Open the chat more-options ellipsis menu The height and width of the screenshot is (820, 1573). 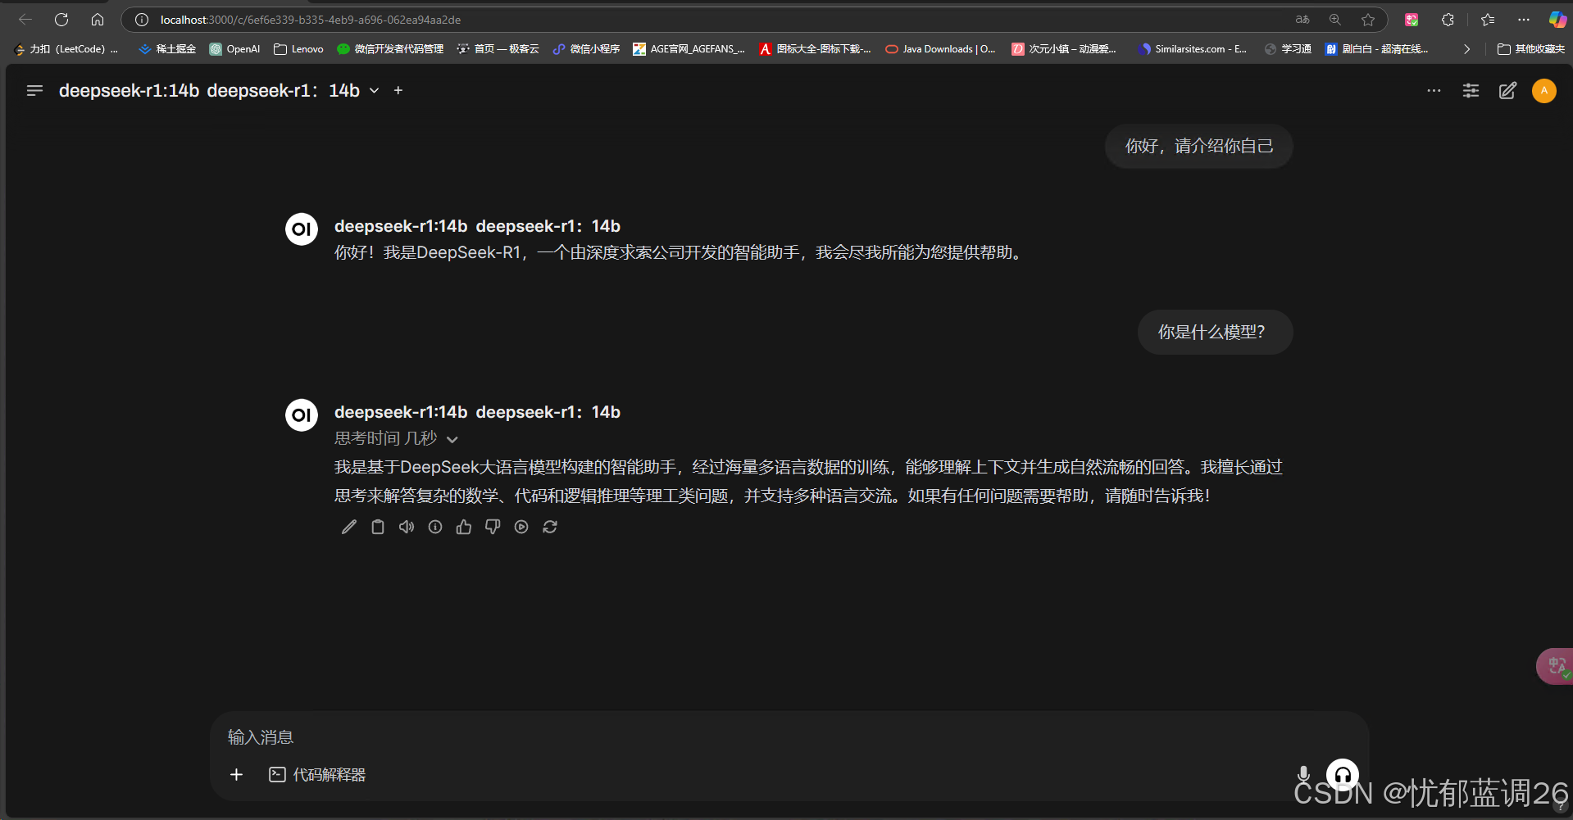pos(1434,90)
